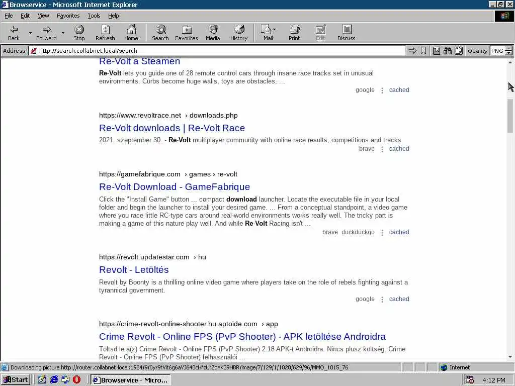
Task: Open the Media pane
Action: (x=213, y=33)
